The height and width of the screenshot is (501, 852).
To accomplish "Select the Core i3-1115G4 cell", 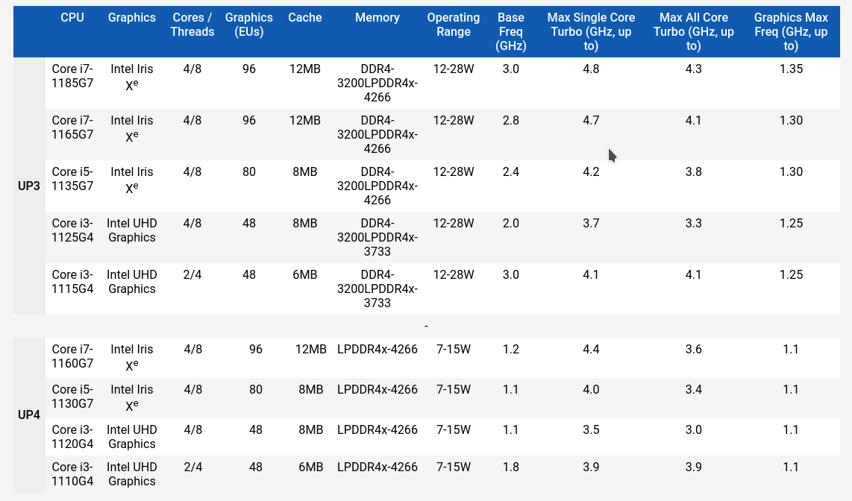I will 72,282.
